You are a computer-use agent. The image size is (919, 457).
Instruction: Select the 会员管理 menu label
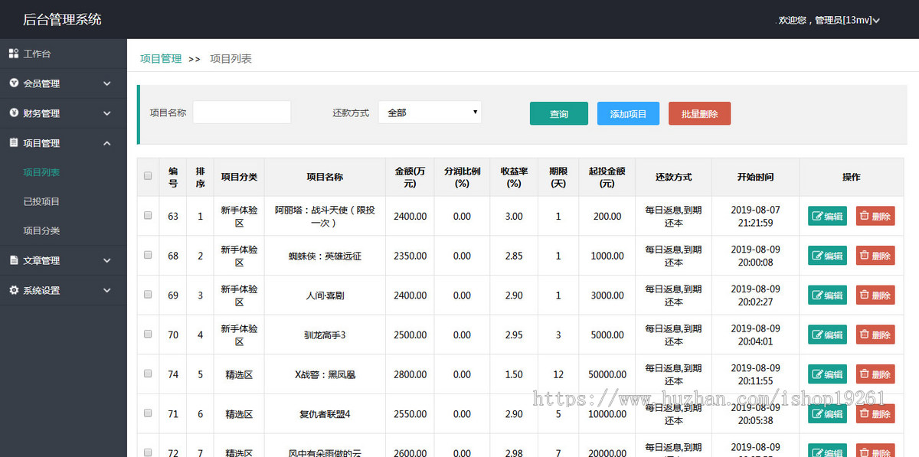point(41,83)
